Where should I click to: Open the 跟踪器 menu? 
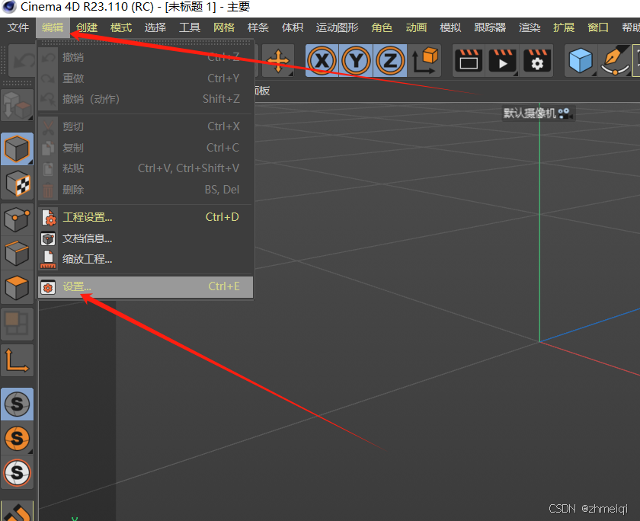490,27
